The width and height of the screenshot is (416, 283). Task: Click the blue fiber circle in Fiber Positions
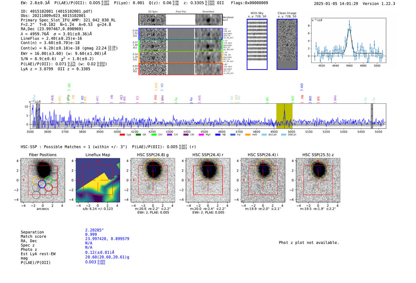pyautogui.click(x=42, y=184)
